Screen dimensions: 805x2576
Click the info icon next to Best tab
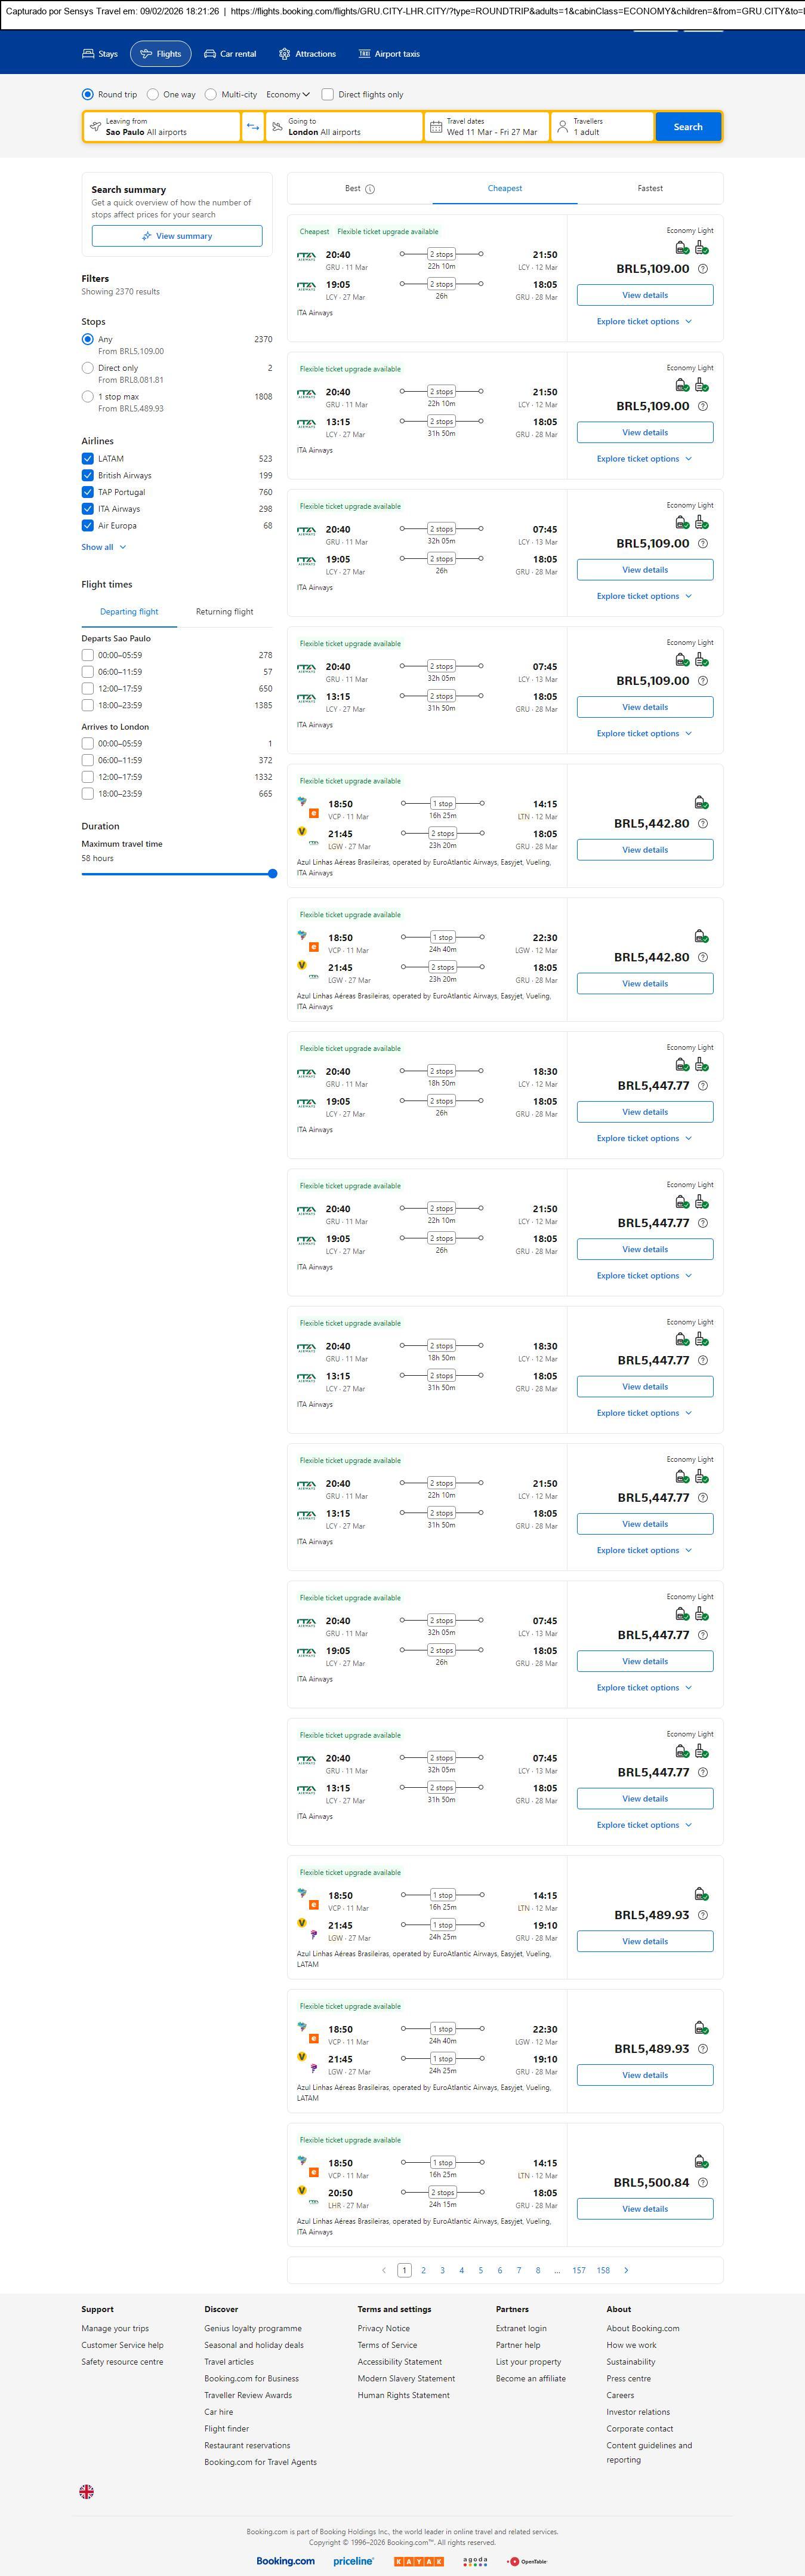pyautogui.click(x=371, y=189)
